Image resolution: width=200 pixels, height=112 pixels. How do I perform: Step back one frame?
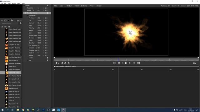pyautogui.click(x=122, y=63)
